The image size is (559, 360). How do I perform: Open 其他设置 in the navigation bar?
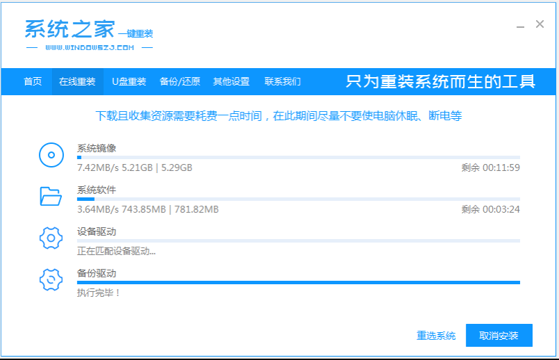click(x=231, y=81)
